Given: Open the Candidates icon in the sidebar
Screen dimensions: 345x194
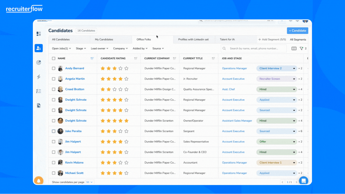Looking at the screenshot, I should (x=39, y=48).
